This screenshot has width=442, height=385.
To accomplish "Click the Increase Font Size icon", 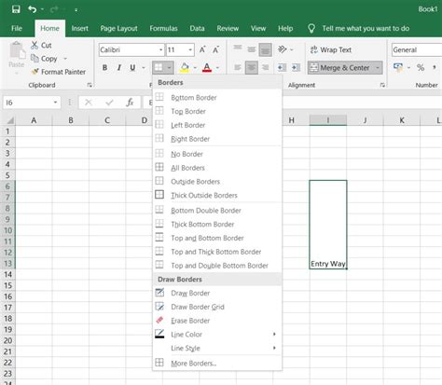I will [x=202, y=49].
